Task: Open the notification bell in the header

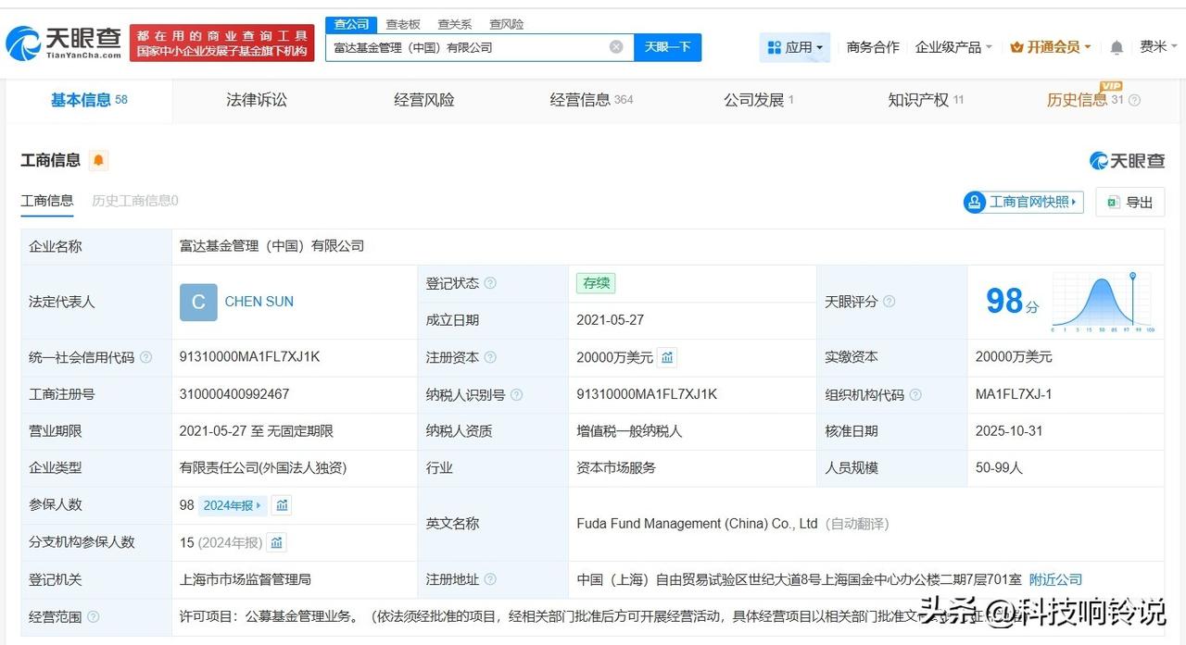Action: [x=1117, y=47]
